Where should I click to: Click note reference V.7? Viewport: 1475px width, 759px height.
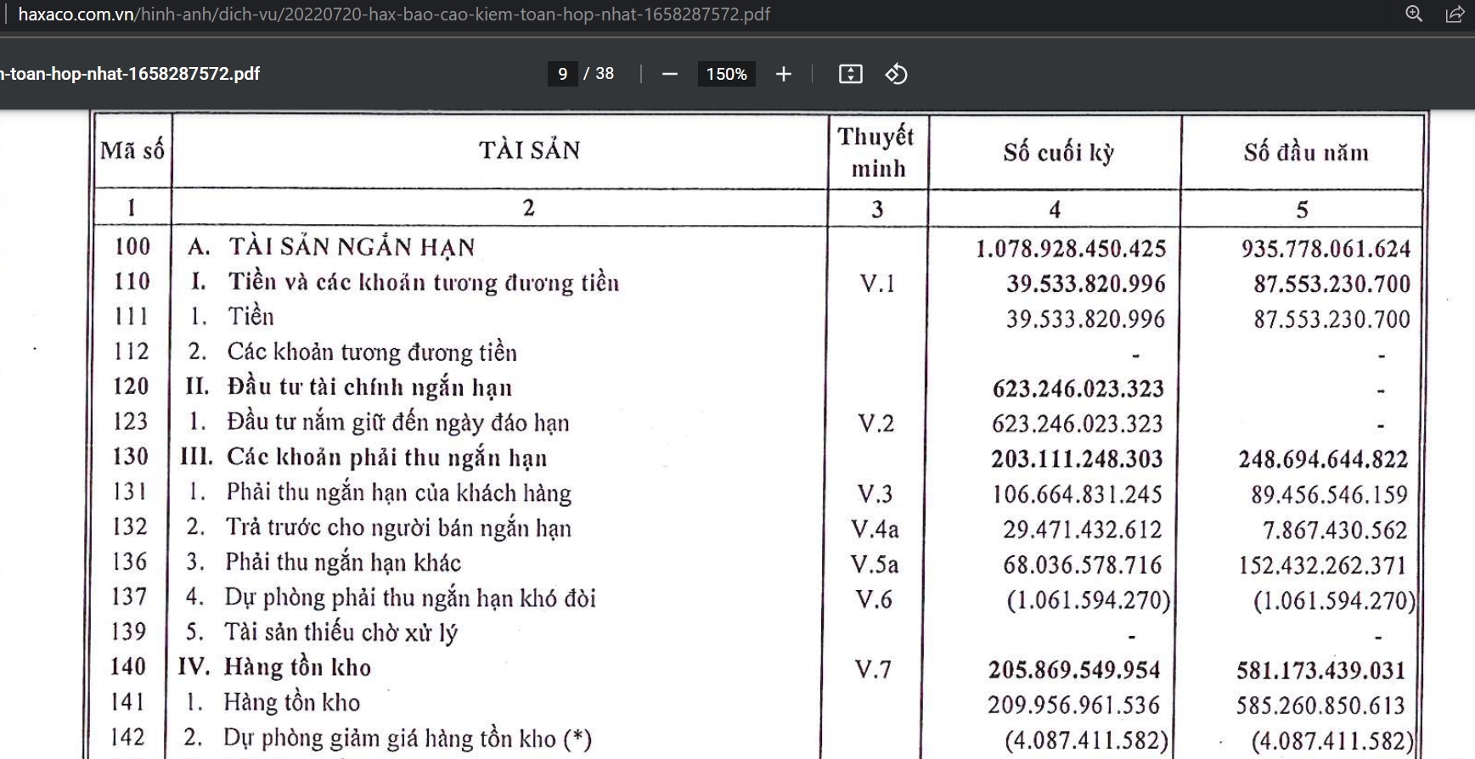(x=873, y=670)
